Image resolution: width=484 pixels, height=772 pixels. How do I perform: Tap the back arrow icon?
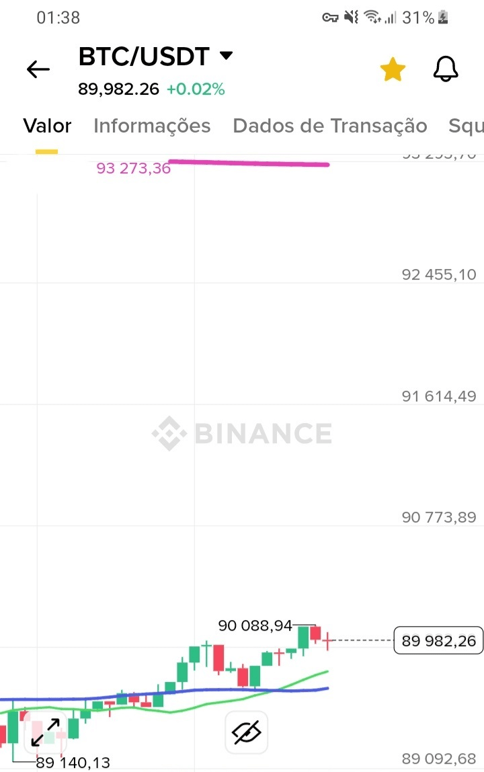click(38, 69)
